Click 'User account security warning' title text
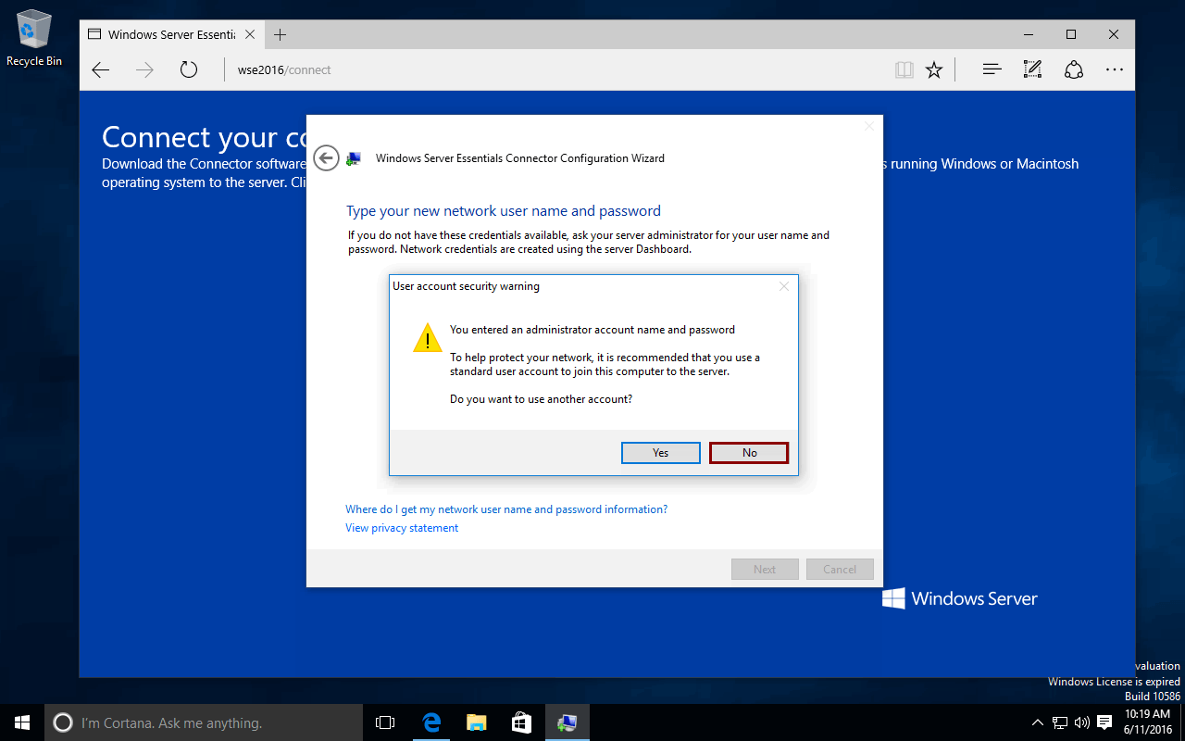Image resolution: width=1185 pixels, height=741 pixels. pyautogui.click(x=466, y=286)
